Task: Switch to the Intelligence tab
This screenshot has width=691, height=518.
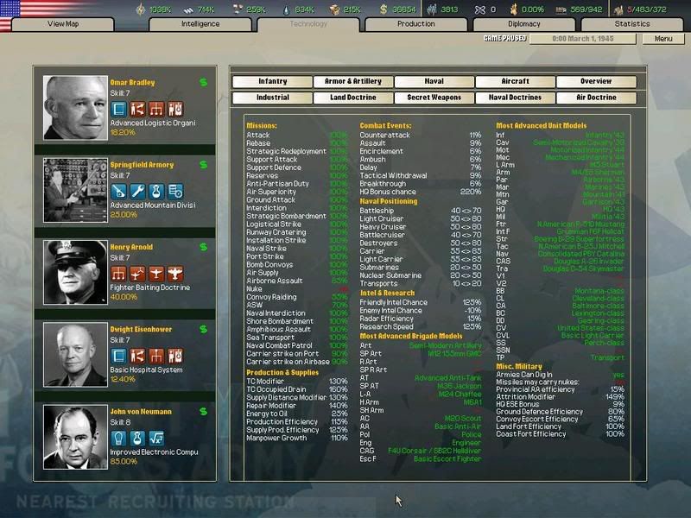Action: [x=200, y=24]
